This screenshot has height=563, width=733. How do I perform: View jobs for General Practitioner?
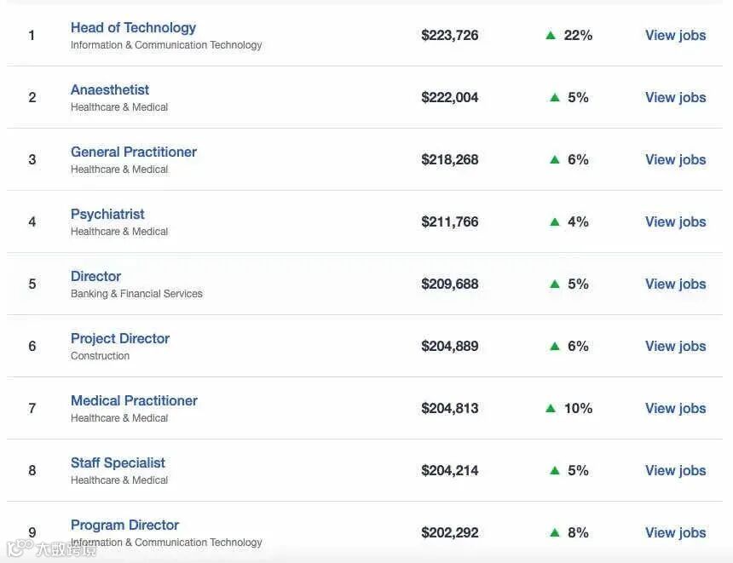pyautogui.click(x=675, y=159)
